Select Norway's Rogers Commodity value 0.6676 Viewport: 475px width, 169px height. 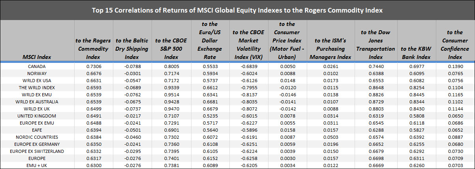pos(93,73)
